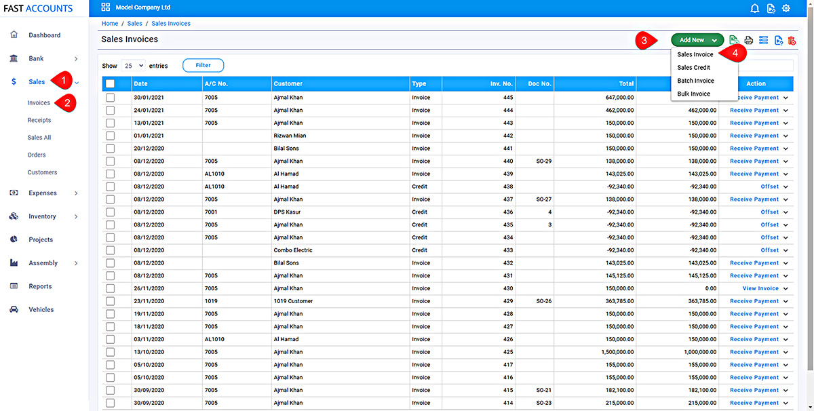Image resolution: width=814 pixels, height=411 pixels.
Task: Click the Projects pie chart icon in the sidebar
Action: pos(14,239)
